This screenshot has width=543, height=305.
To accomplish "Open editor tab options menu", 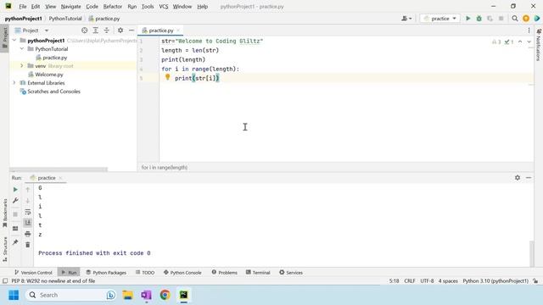I will click(x=529, y=30).
